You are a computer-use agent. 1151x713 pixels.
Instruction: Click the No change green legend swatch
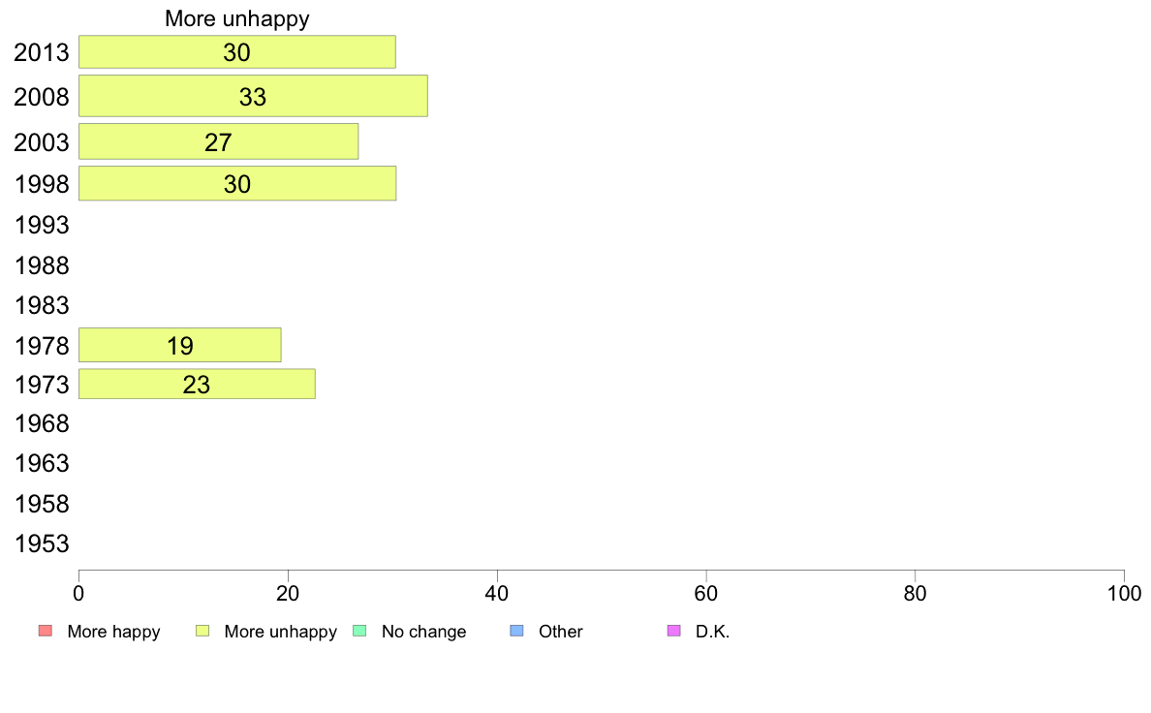click(x=359, y=631)
